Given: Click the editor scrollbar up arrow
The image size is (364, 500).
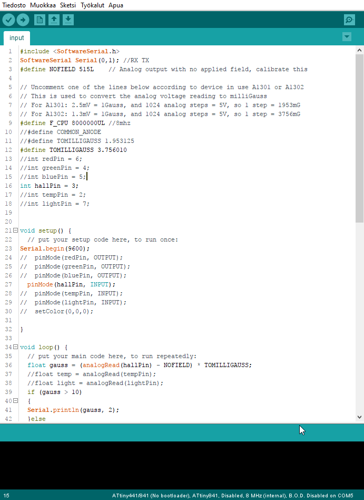Looking at the screenshot, I should click(360, 50).
